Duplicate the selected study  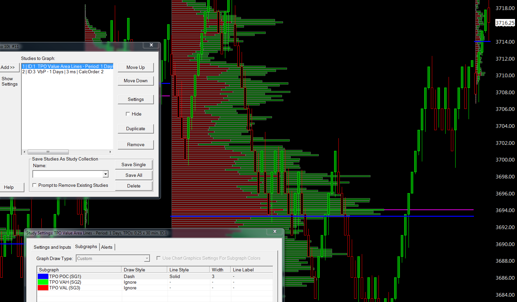pos(136,129)
